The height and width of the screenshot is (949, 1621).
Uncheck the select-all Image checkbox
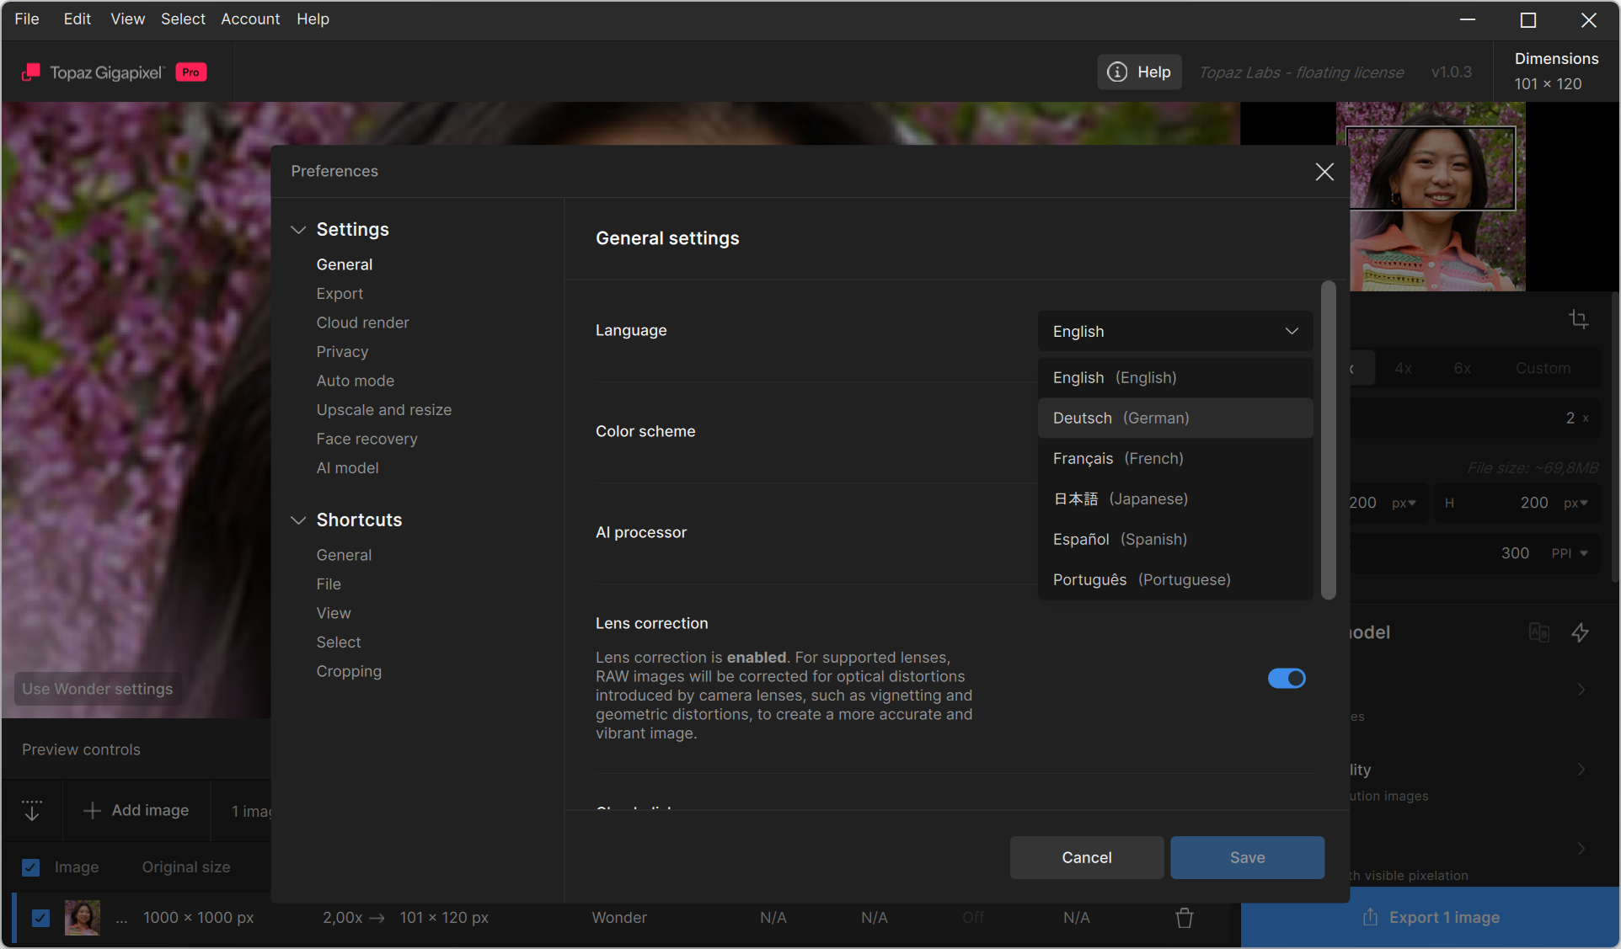31,867
